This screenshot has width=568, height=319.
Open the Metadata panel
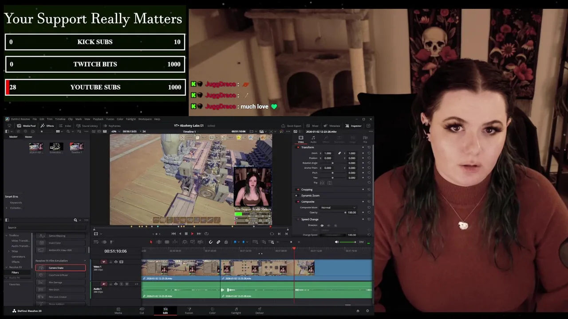click(332, 126)
